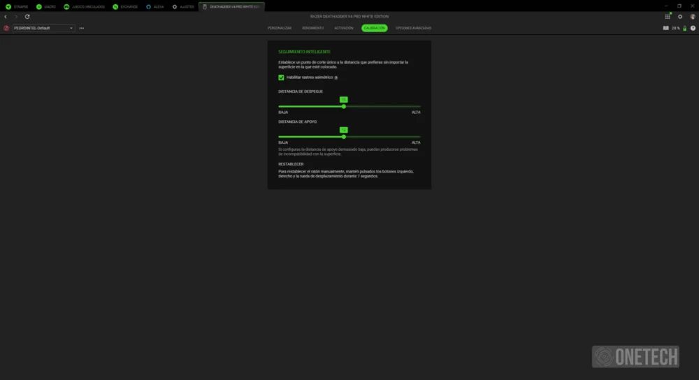Switch to Juegos Vinculados tab
699x380 pixels.
point(85,7)
